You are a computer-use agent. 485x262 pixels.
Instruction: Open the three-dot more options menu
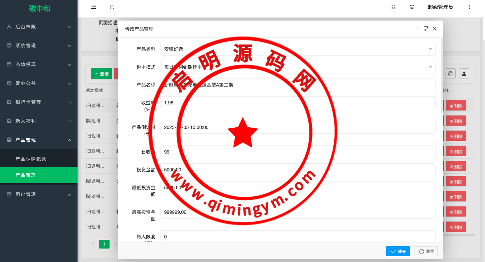pos(469,7)
